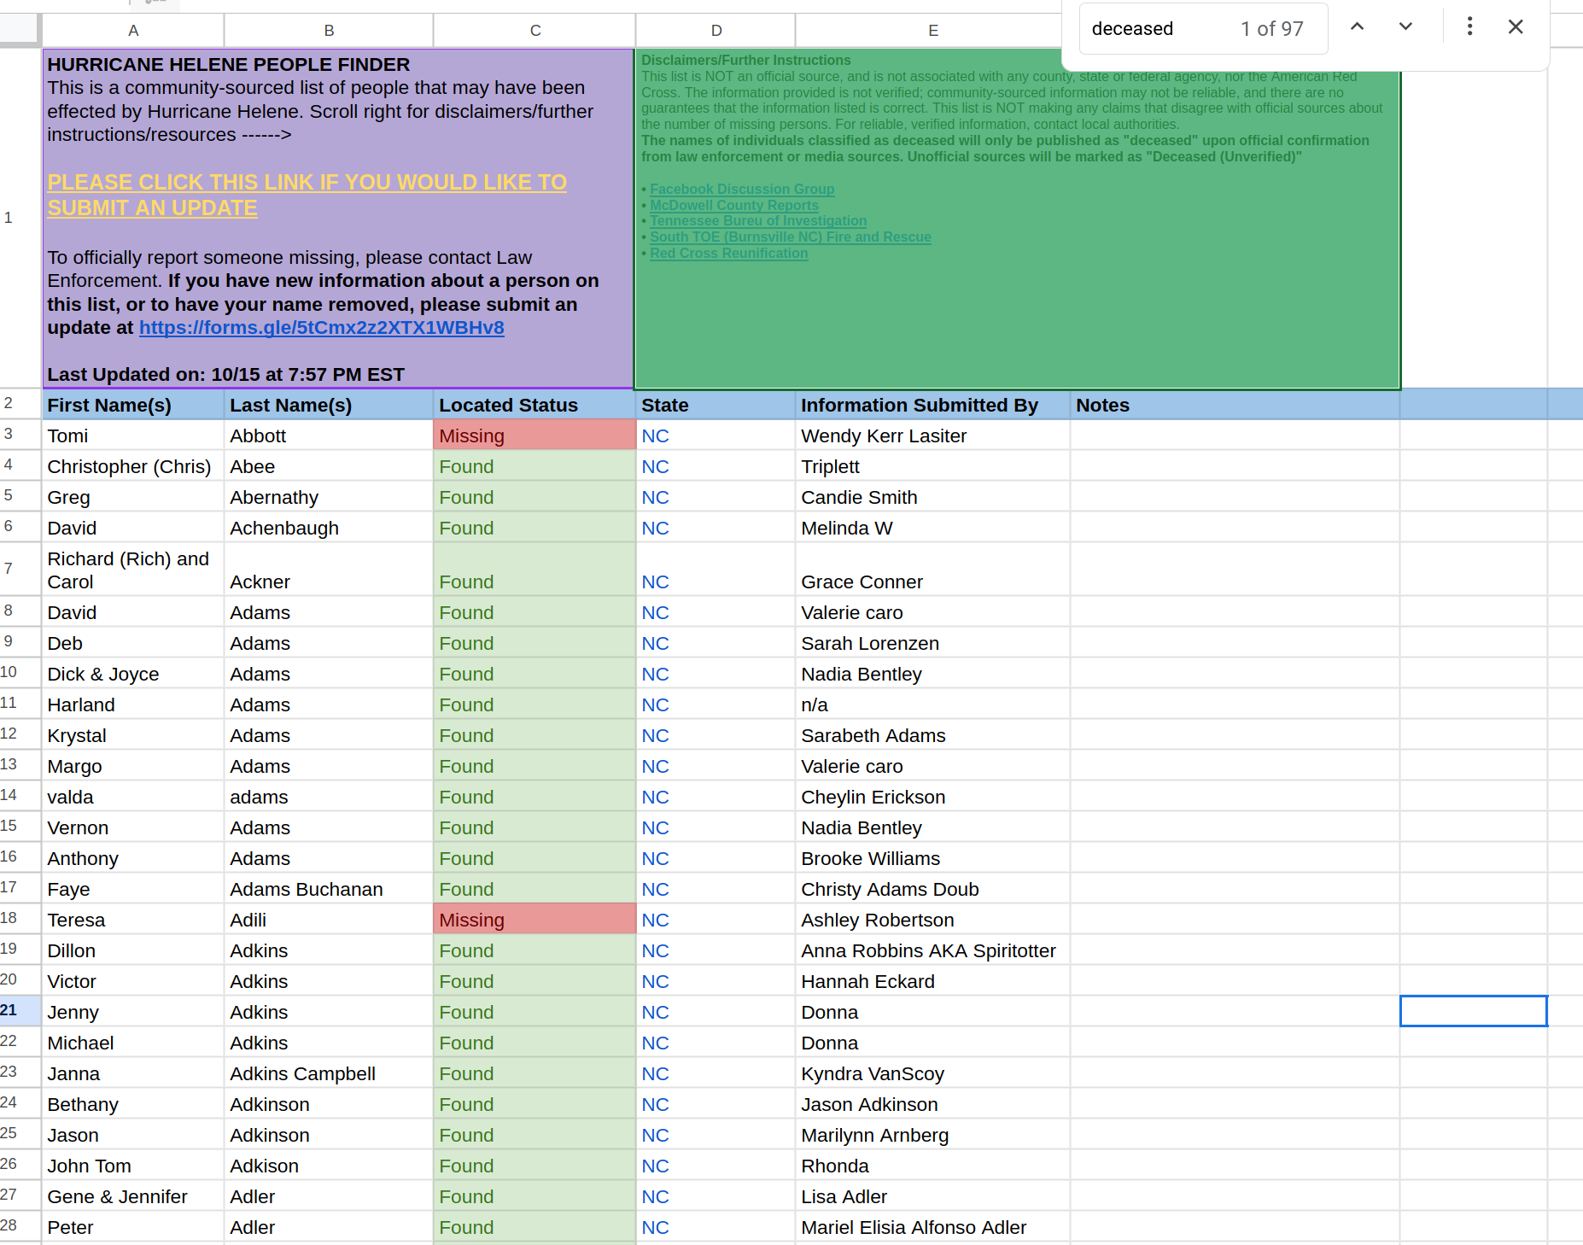Open Tennessee Bureu of Investigation link

point(758,220)
